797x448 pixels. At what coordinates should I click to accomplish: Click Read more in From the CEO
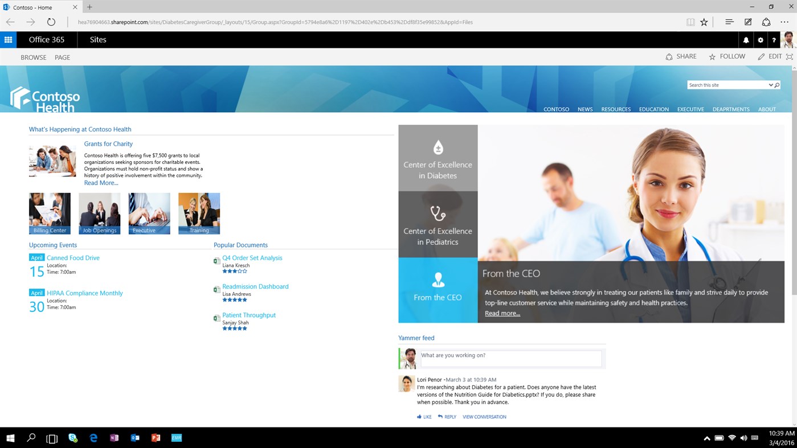pyautogui.click(x=502, y=313)
